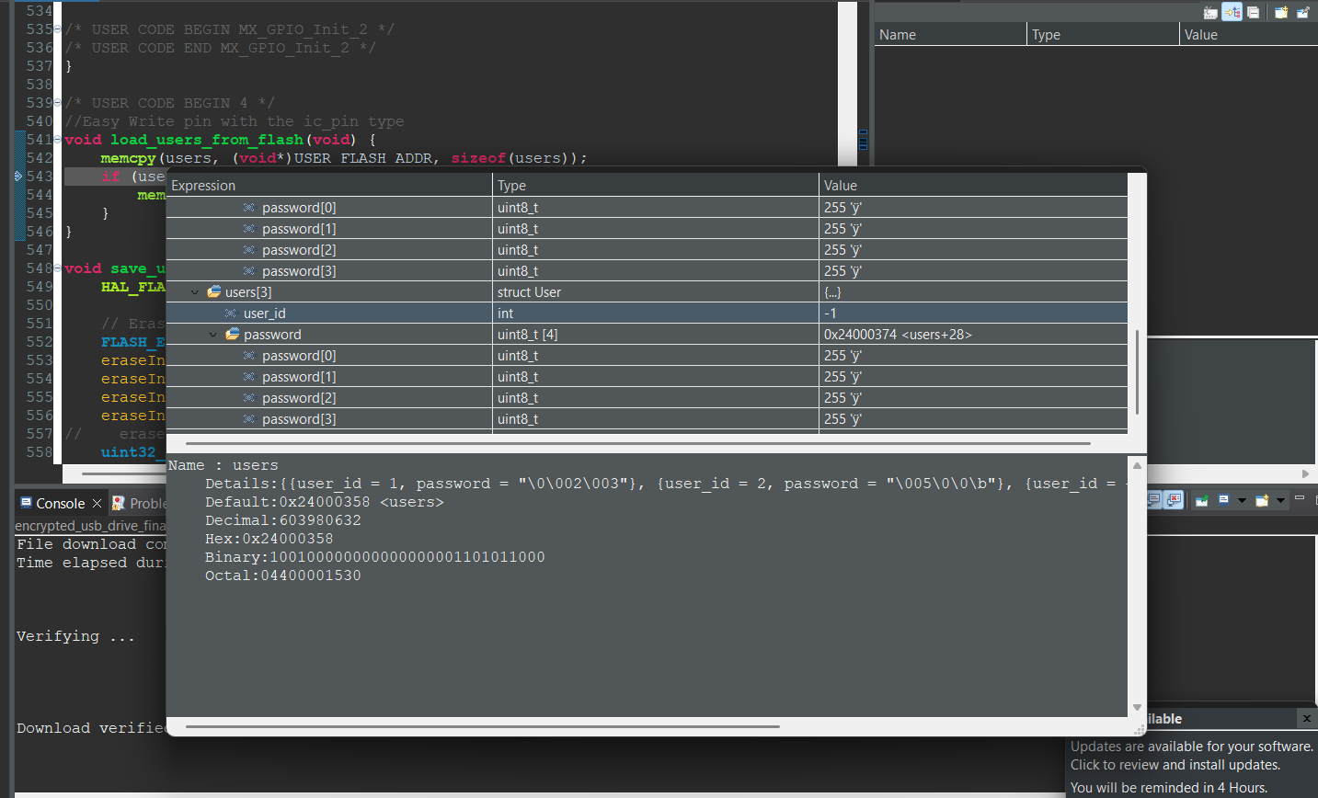
Task: Dismiss the updates available notification popup
Action: click(1306, 718)
